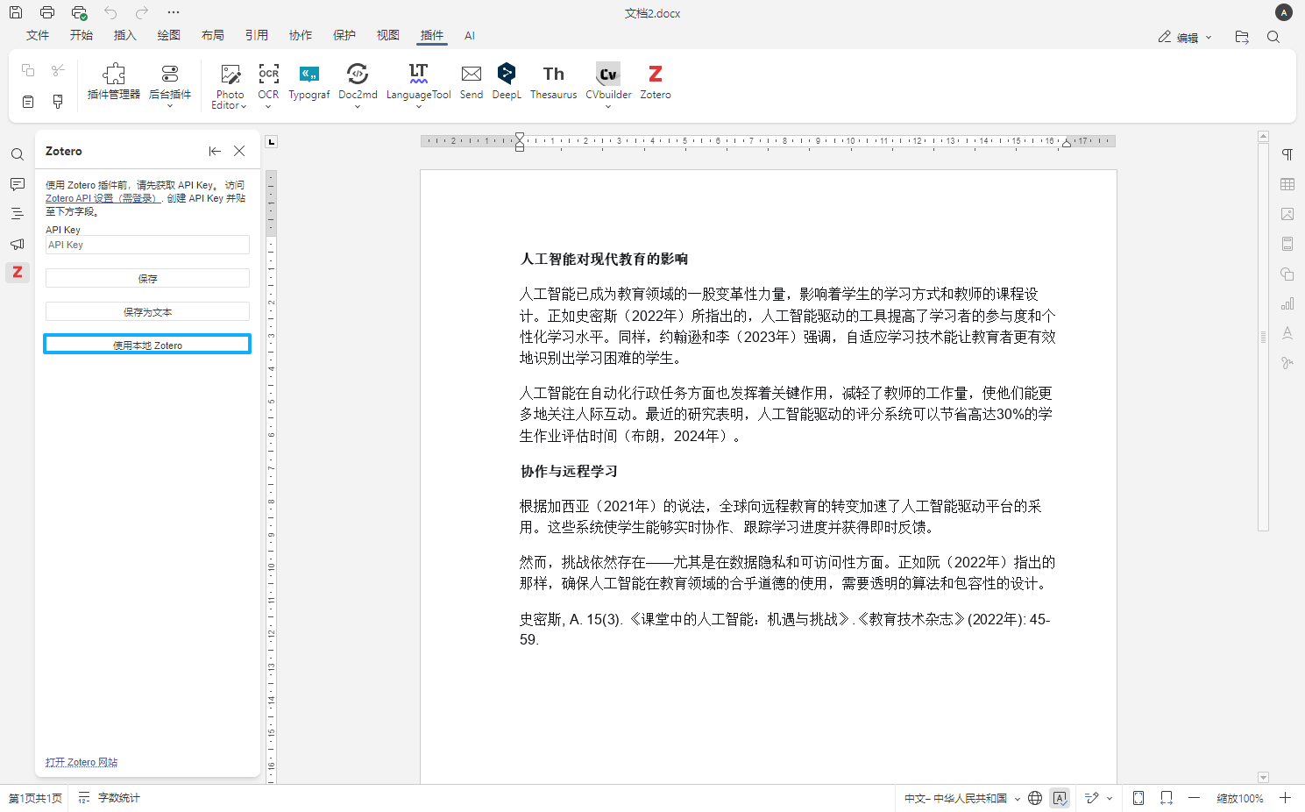This screenshot has height=812, width=1305.
Task: Toggle full screen mode in status bar
Action: [1138, 798]
